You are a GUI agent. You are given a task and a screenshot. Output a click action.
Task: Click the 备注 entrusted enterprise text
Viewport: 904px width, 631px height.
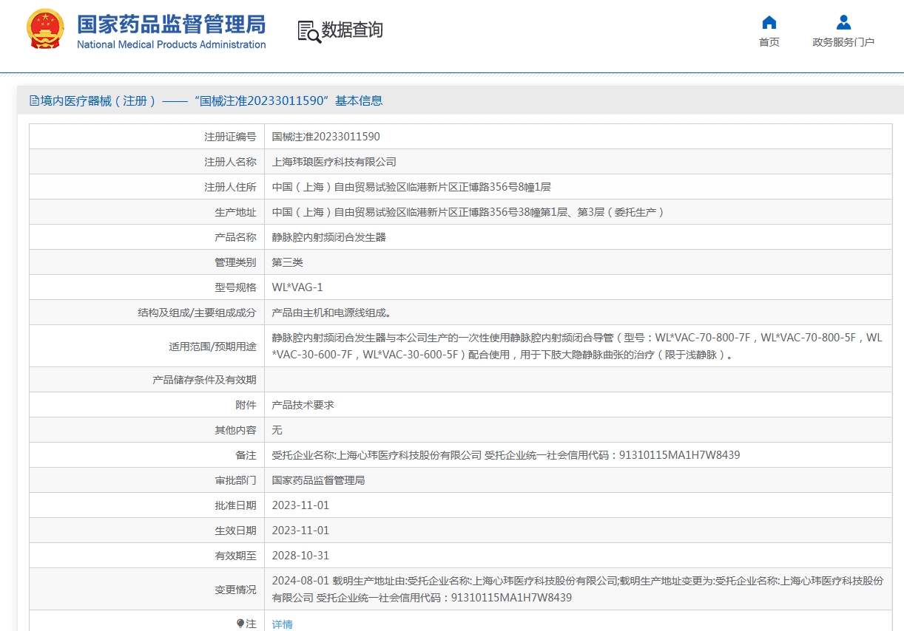[506, 455]
